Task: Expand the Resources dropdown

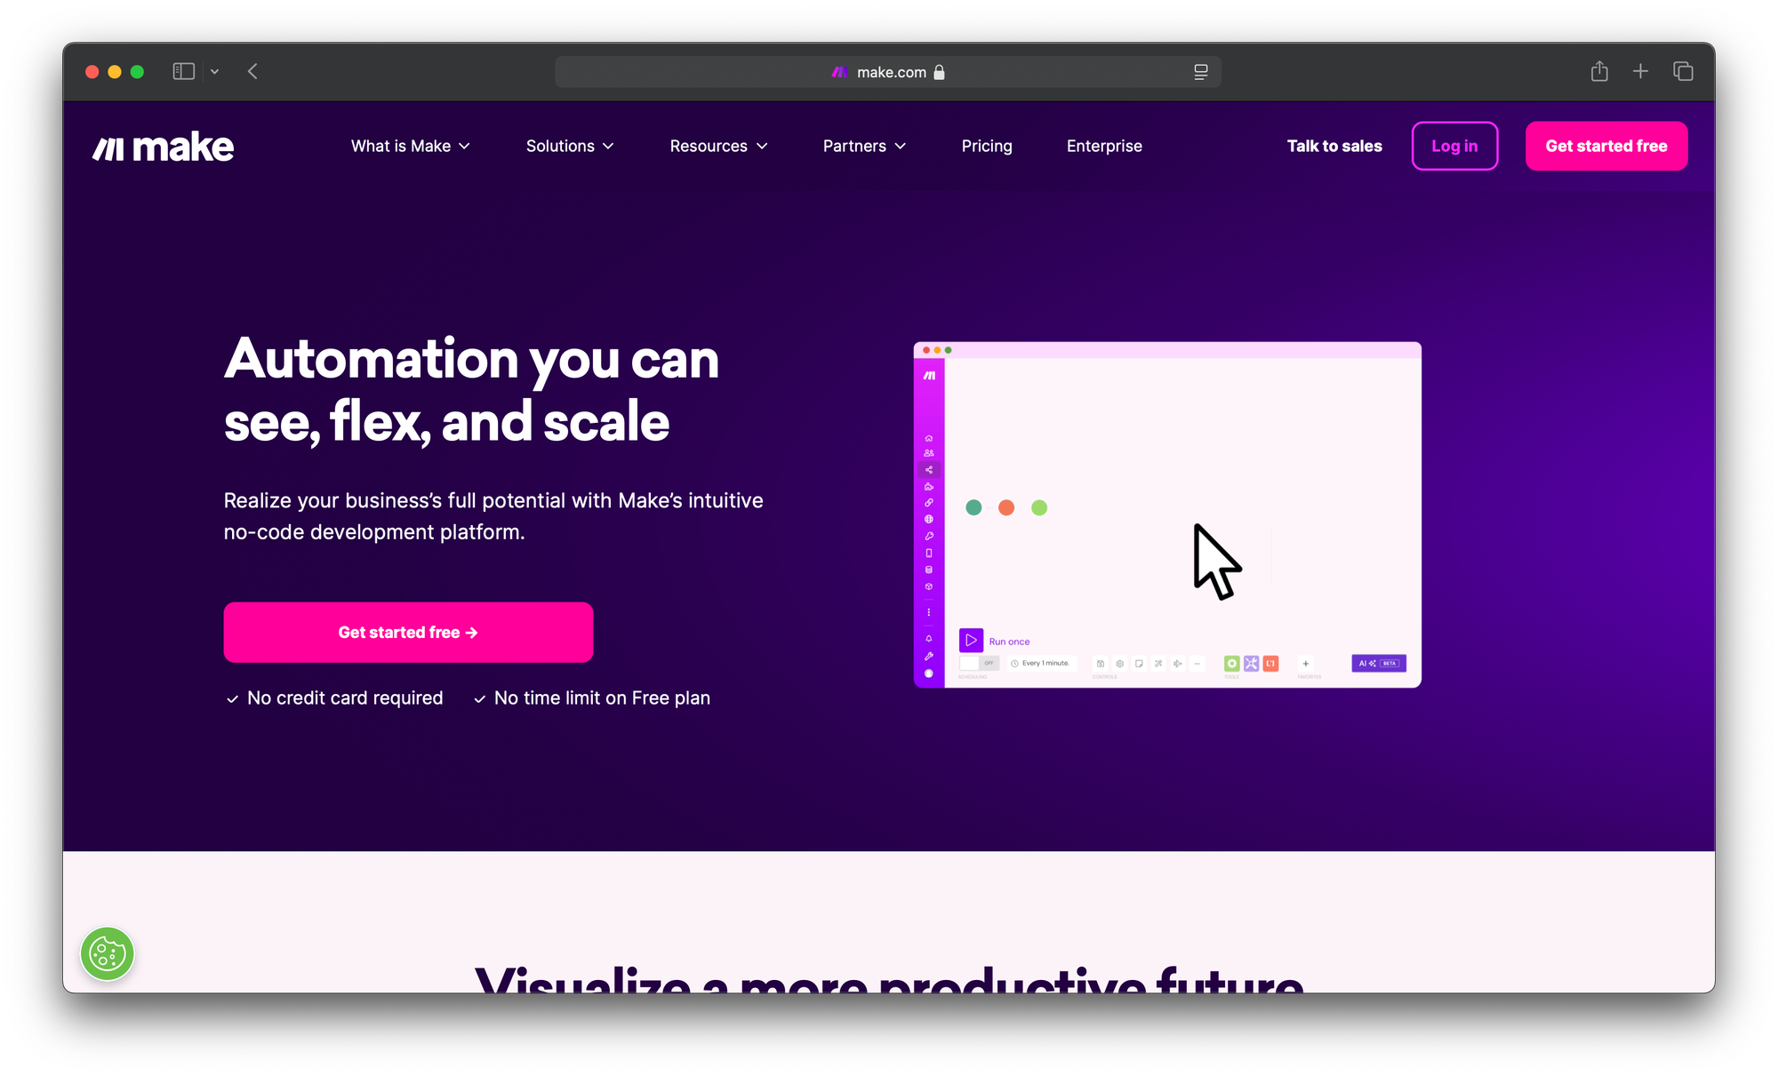Action: coord(718,147)
